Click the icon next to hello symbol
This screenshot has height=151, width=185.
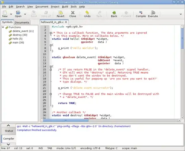coord(10,39)
